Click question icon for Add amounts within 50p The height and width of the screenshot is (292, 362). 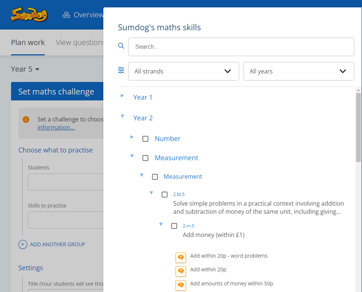pyautogui.click(x=181, y=285)
